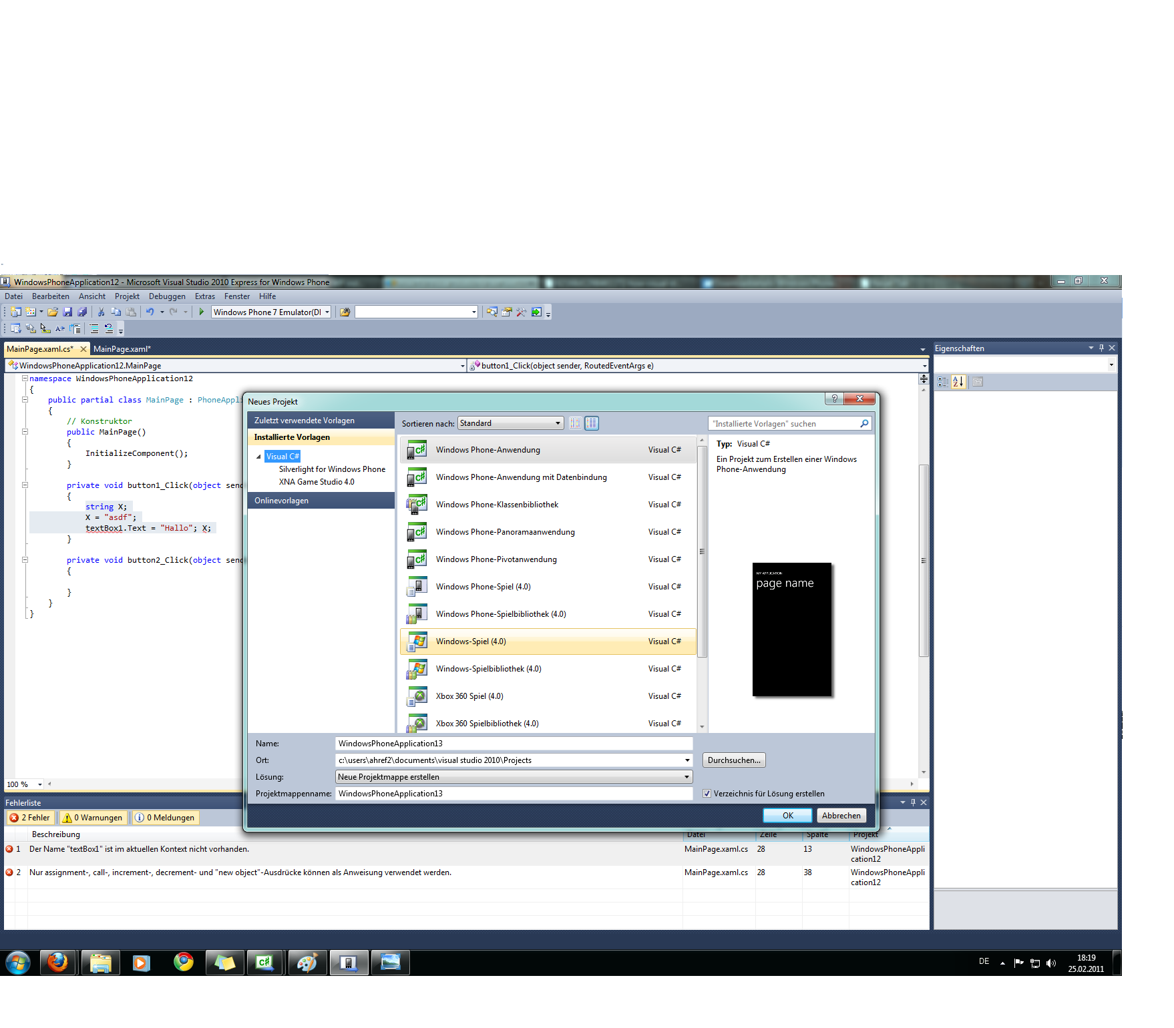This screenshot has height=1028, width=1174.
Task: Open the Ort path dropdown
Action: tap(687, 760)
